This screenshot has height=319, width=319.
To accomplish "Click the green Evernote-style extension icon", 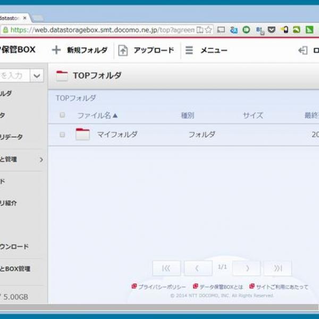I will tap(297, 30).
